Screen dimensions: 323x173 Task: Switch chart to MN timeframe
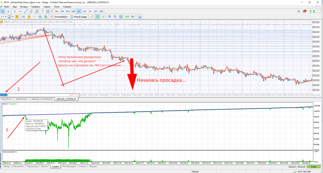(101, 11)
